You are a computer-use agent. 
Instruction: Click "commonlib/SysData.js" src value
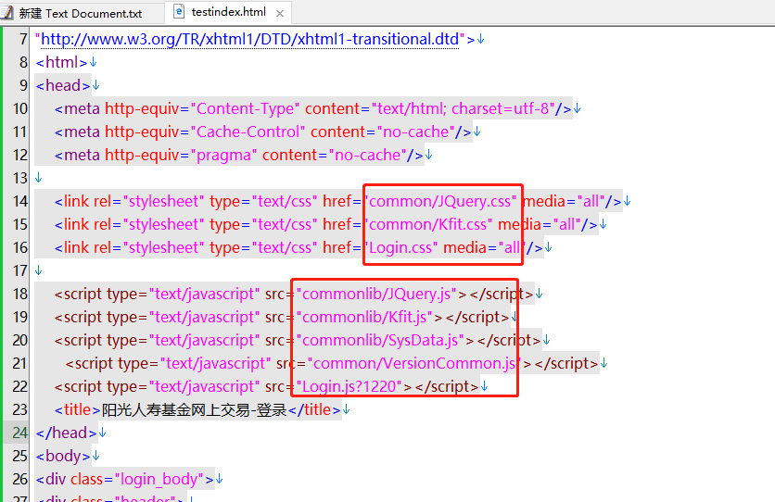click(380, 341)
